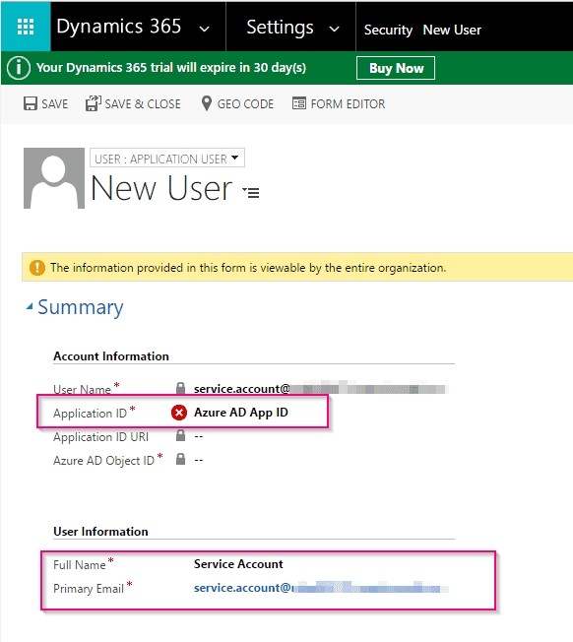Click the GEO CODE command label
The height and width of the screenshot is (642, 573).
[245, 104]
